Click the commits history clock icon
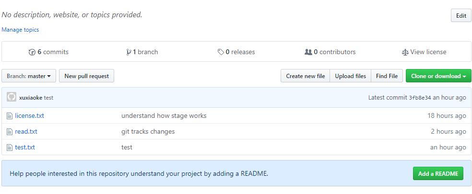Image resolution: width=472 pixels, height=194 pixels. tap(32, 52)
